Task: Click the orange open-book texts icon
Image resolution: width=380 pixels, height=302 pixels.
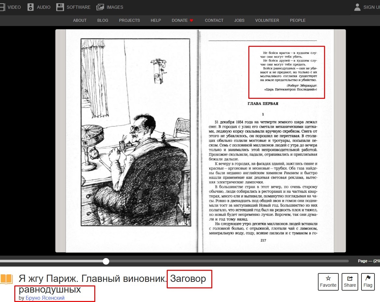Action: coord(6,279)
